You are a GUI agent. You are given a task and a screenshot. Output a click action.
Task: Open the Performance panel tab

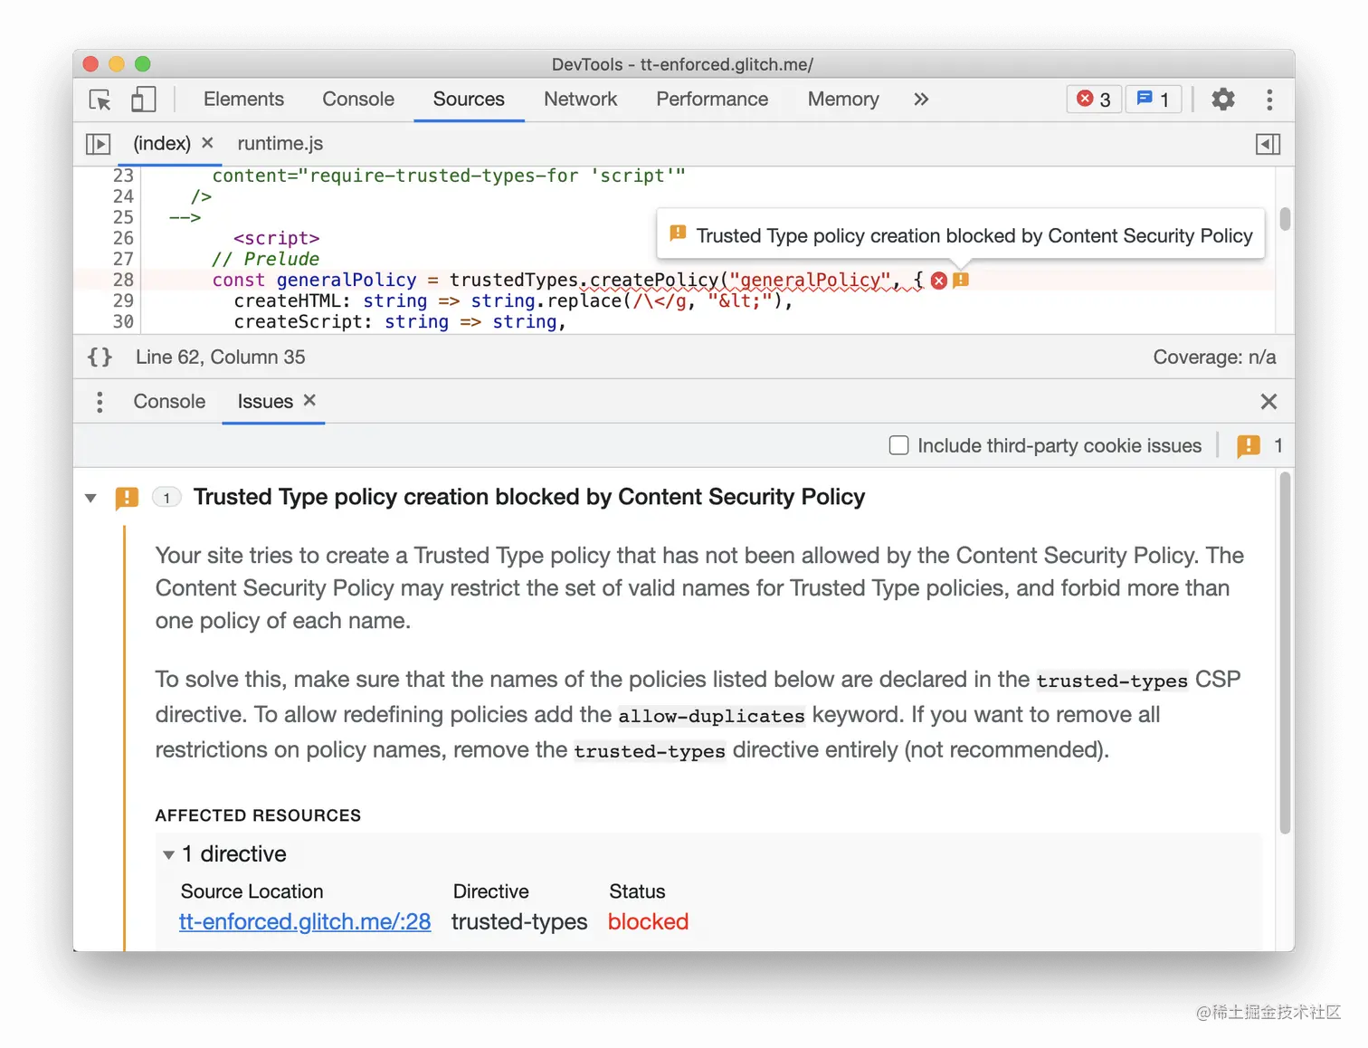click(712, 100)
